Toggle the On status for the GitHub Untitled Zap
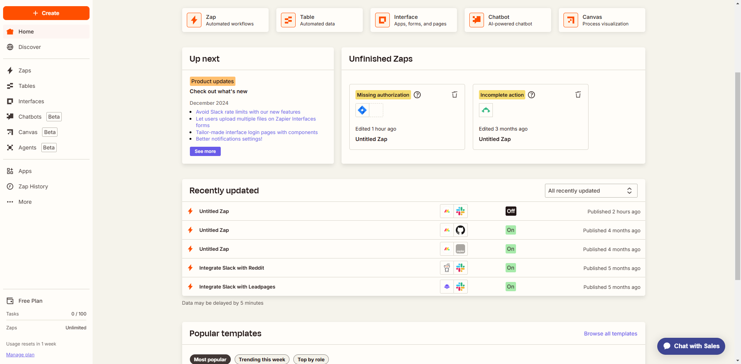Screen dimensions: 741x364 pyautogui.click(x=511, y=230)
